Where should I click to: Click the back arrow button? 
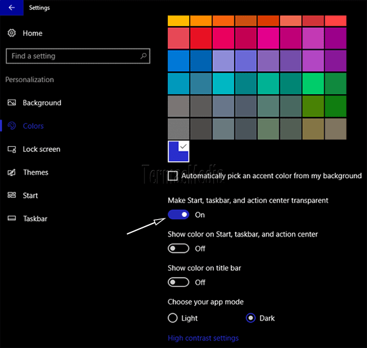click(11, 7)
